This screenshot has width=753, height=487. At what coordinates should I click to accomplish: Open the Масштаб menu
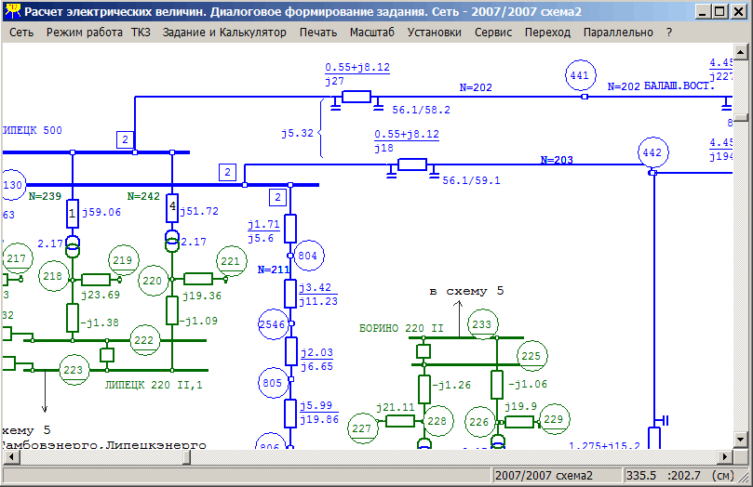[372, 32]
